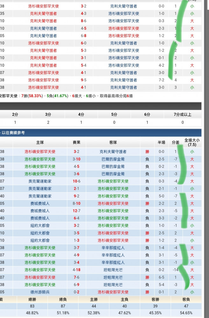209x318 pixels.
Task: Select the 6-9 score cell
Action: pos(76,285)
